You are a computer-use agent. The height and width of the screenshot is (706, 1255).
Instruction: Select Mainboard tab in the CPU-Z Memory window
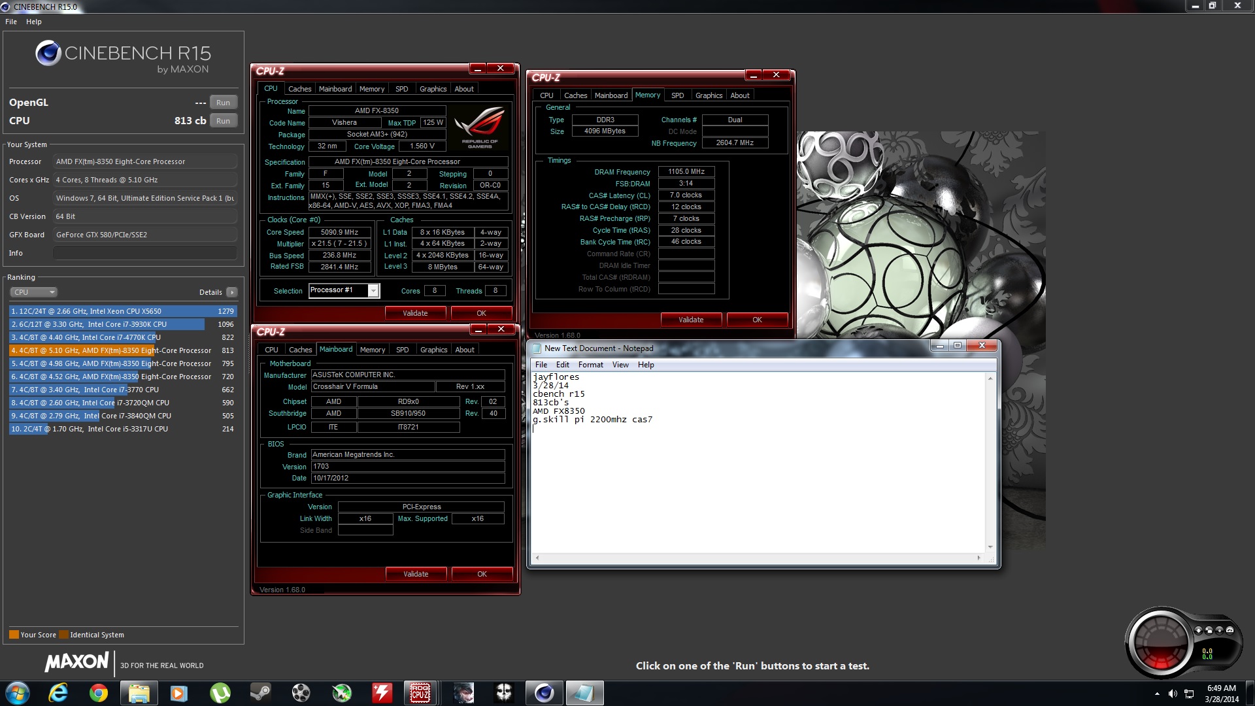(611, 95)
